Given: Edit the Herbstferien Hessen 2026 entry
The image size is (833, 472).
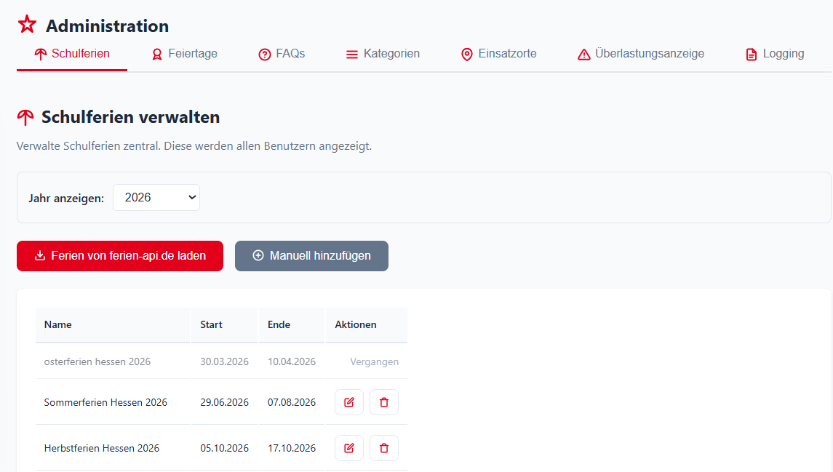Looking at the screenshot, I should click(349, 448).
